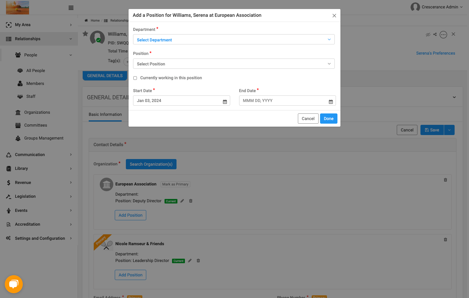Remove Nicole Ramseur & Friends trash icon
This screenshot has width=469, height=298.
(x=445, y=239)
